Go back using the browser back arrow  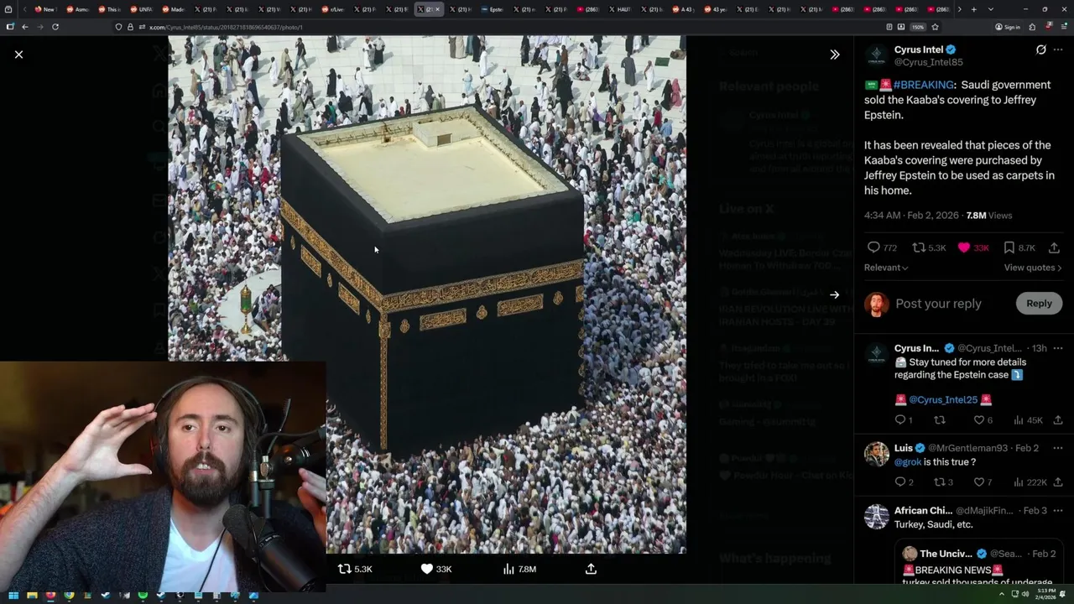24,27
